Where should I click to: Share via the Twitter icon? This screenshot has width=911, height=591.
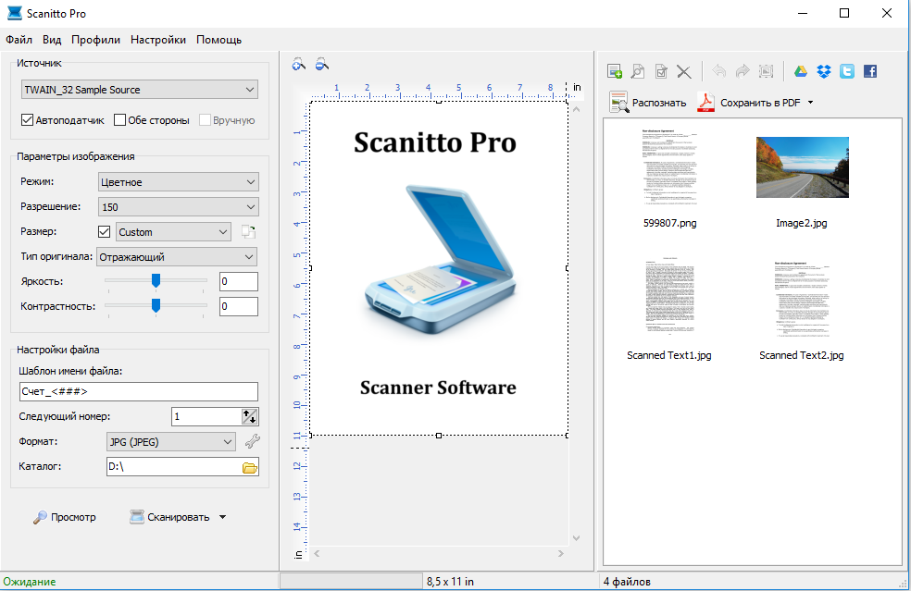(x=846, y=71)
